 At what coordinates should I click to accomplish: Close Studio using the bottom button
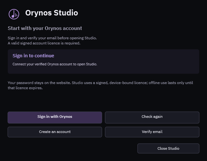coord(168,148)
